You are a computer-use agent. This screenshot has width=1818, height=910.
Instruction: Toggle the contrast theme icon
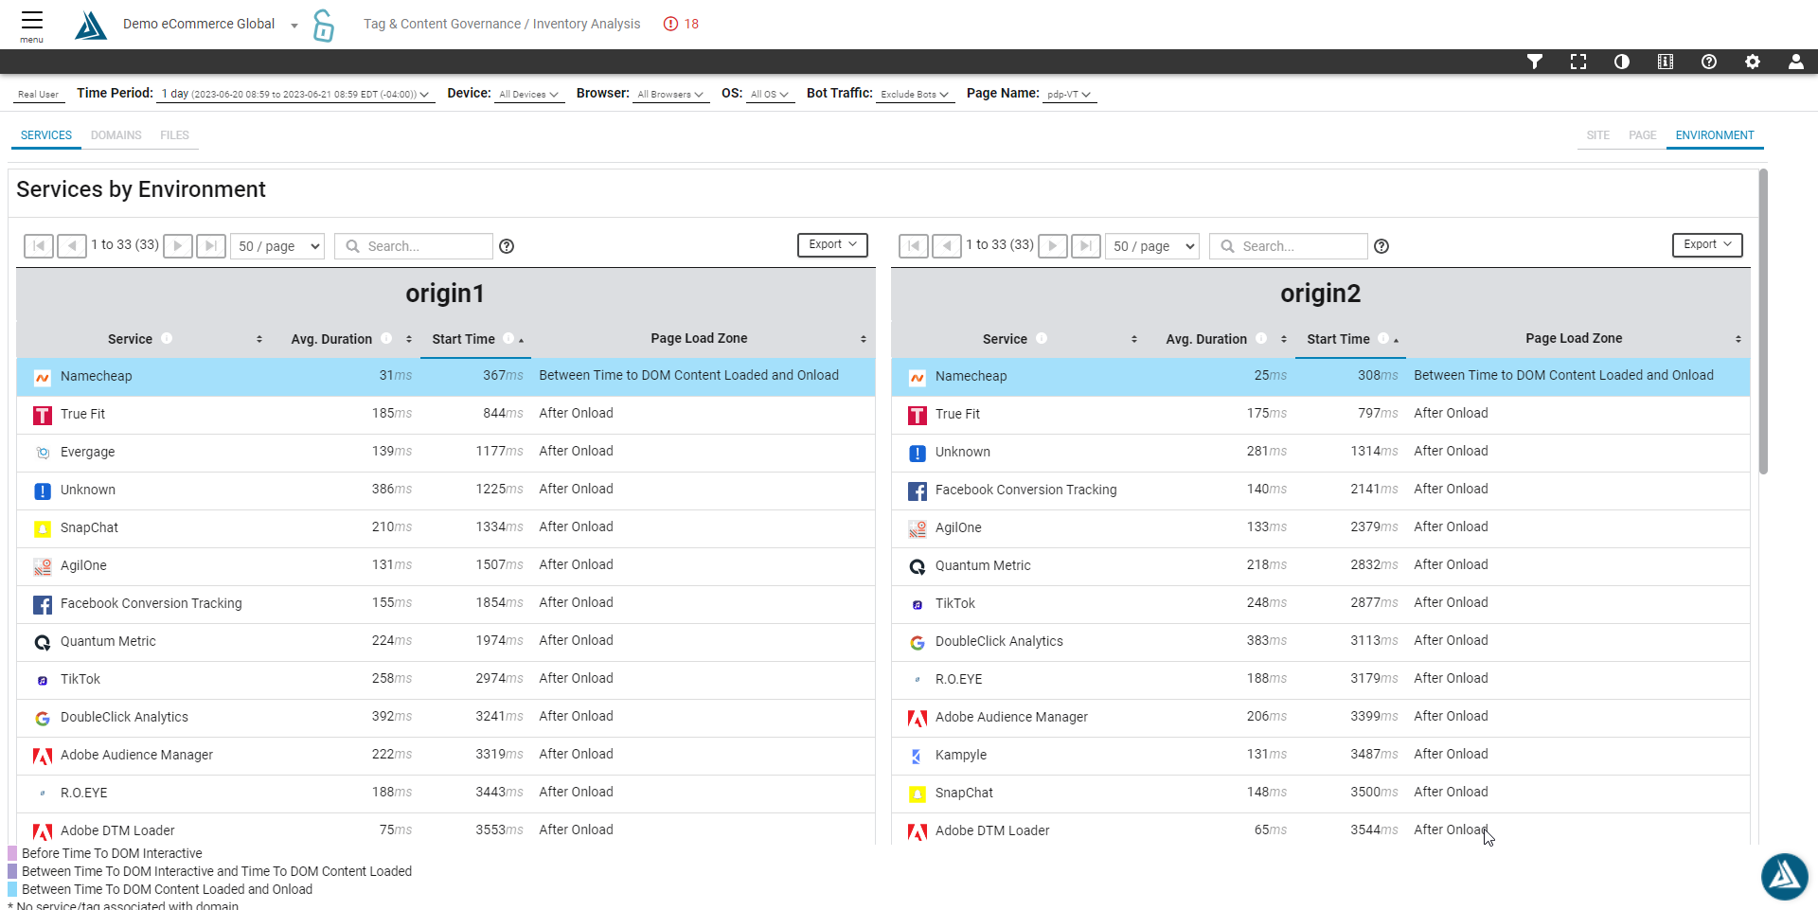tap(1622, 62)
